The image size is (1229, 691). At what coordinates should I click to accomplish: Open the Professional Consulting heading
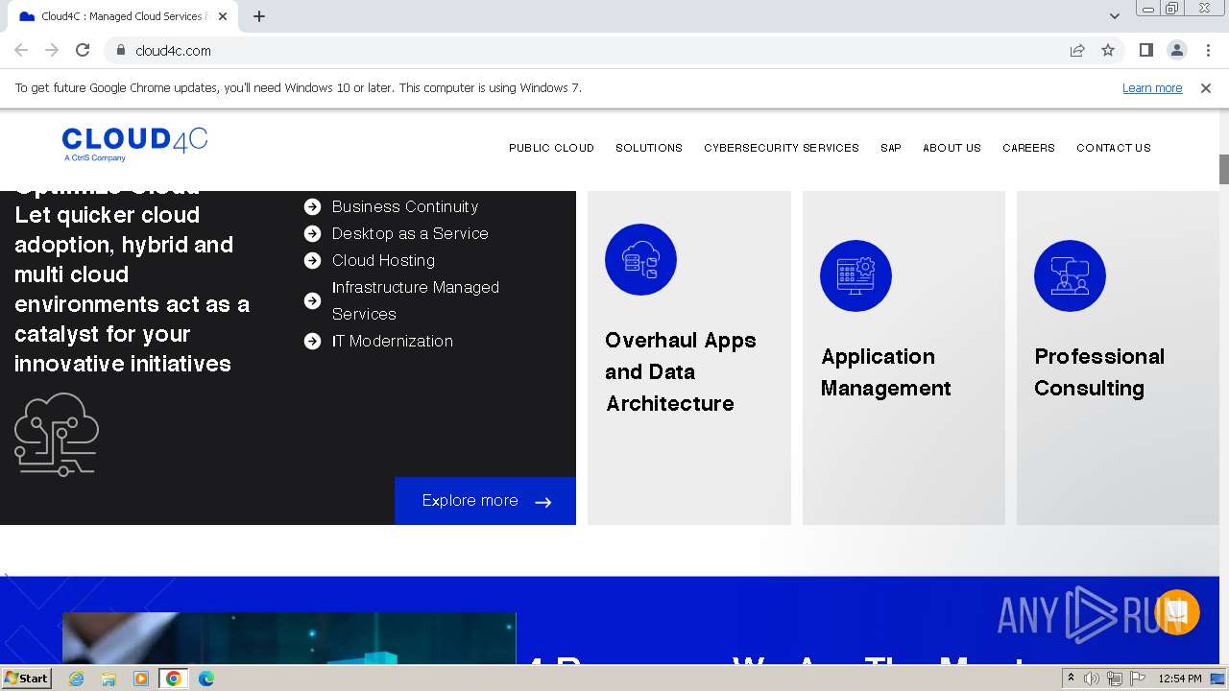pyautogui.click(x=1099, y=372)
